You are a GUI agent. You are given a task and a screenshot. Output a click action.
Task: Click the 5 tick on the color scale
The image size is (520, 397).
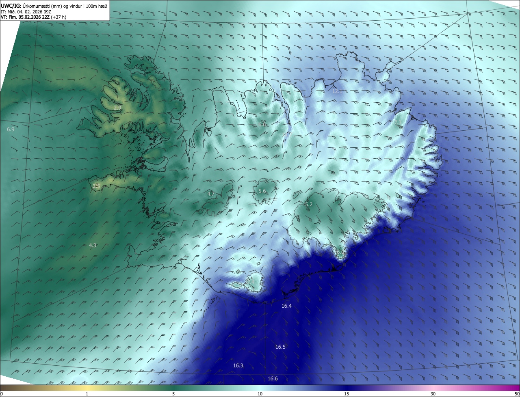pyautogui.click(x=173, y=394)
